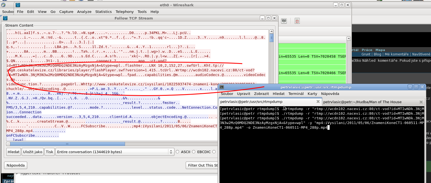
Task: Switch to the /usr/src/rtmpdump terminal tab
Action: pos(270,102)
